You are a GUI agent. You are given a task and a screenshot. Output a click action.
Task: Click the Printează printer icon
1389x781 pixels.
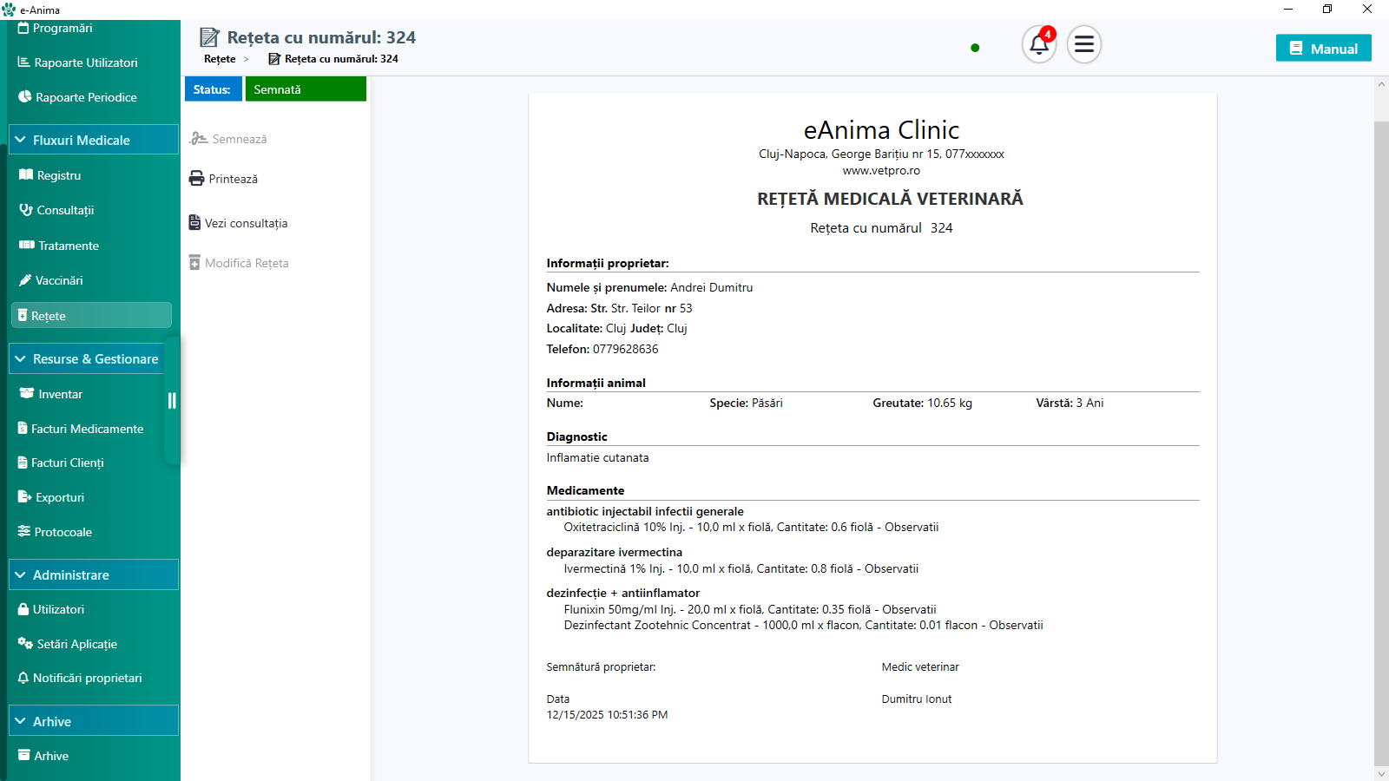(x=197, y=179)
